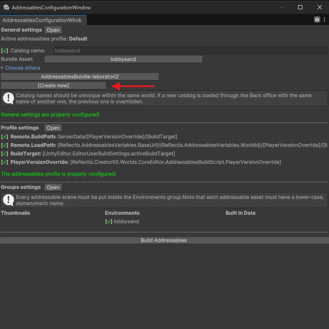Screen dimensions: 329x329
Task: Click the BuildTarget check mark
Action: (x=5, y=153)
